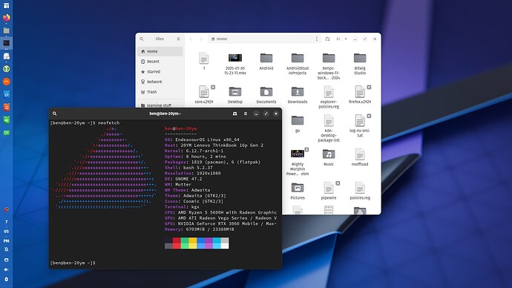Viewport: 512px width, 288px height.
Task: Select Network in the Files sidebar
Action: tap(160, 82)
